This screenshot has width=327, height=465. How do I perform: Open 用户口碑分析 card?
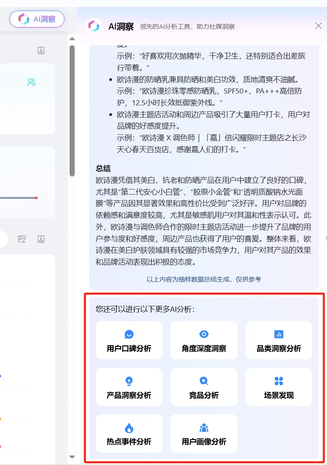click(129, 340)
